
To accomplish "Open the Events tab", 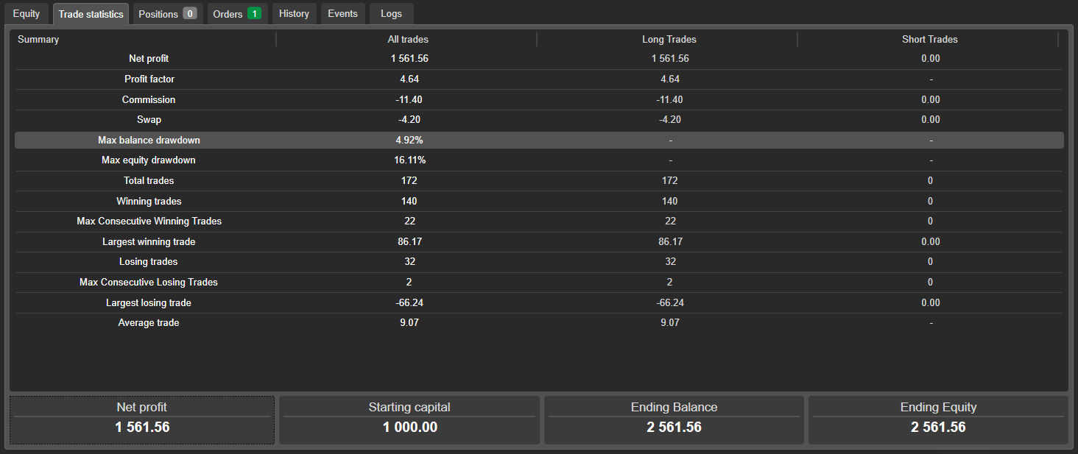I will pyautogui.click(x=342, y=14).
